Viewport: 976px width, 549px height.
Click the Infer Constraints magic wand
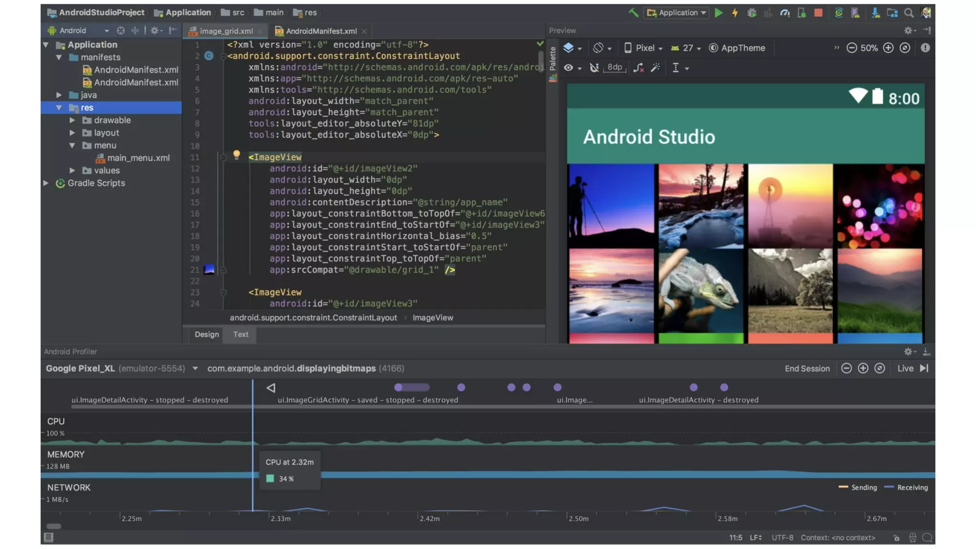[x=656, y=68]
